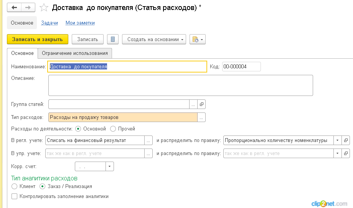Open Группа статей item with the open-form icon
353x208 pixels.
[201, 104]
